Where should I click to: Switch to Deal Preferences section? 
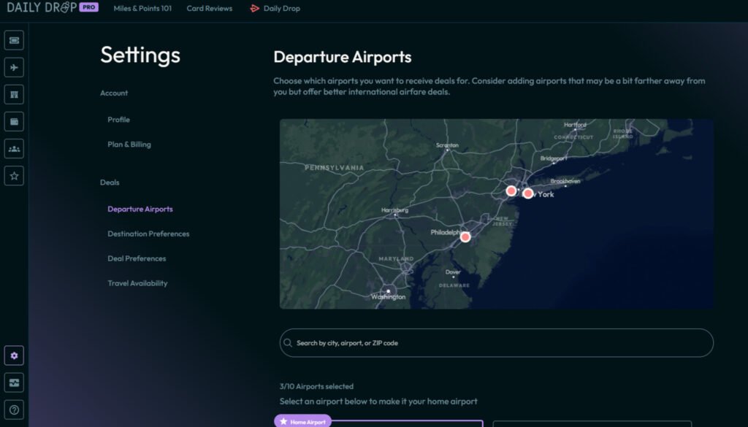[x=137, y=258]
